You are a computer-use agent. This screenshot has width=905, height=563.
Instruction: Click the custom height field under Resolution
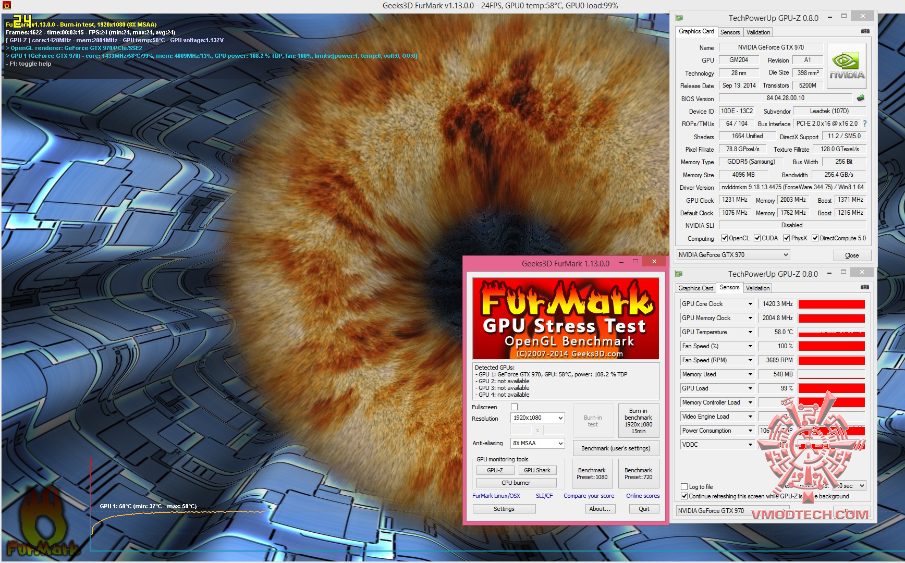(554, 430)
